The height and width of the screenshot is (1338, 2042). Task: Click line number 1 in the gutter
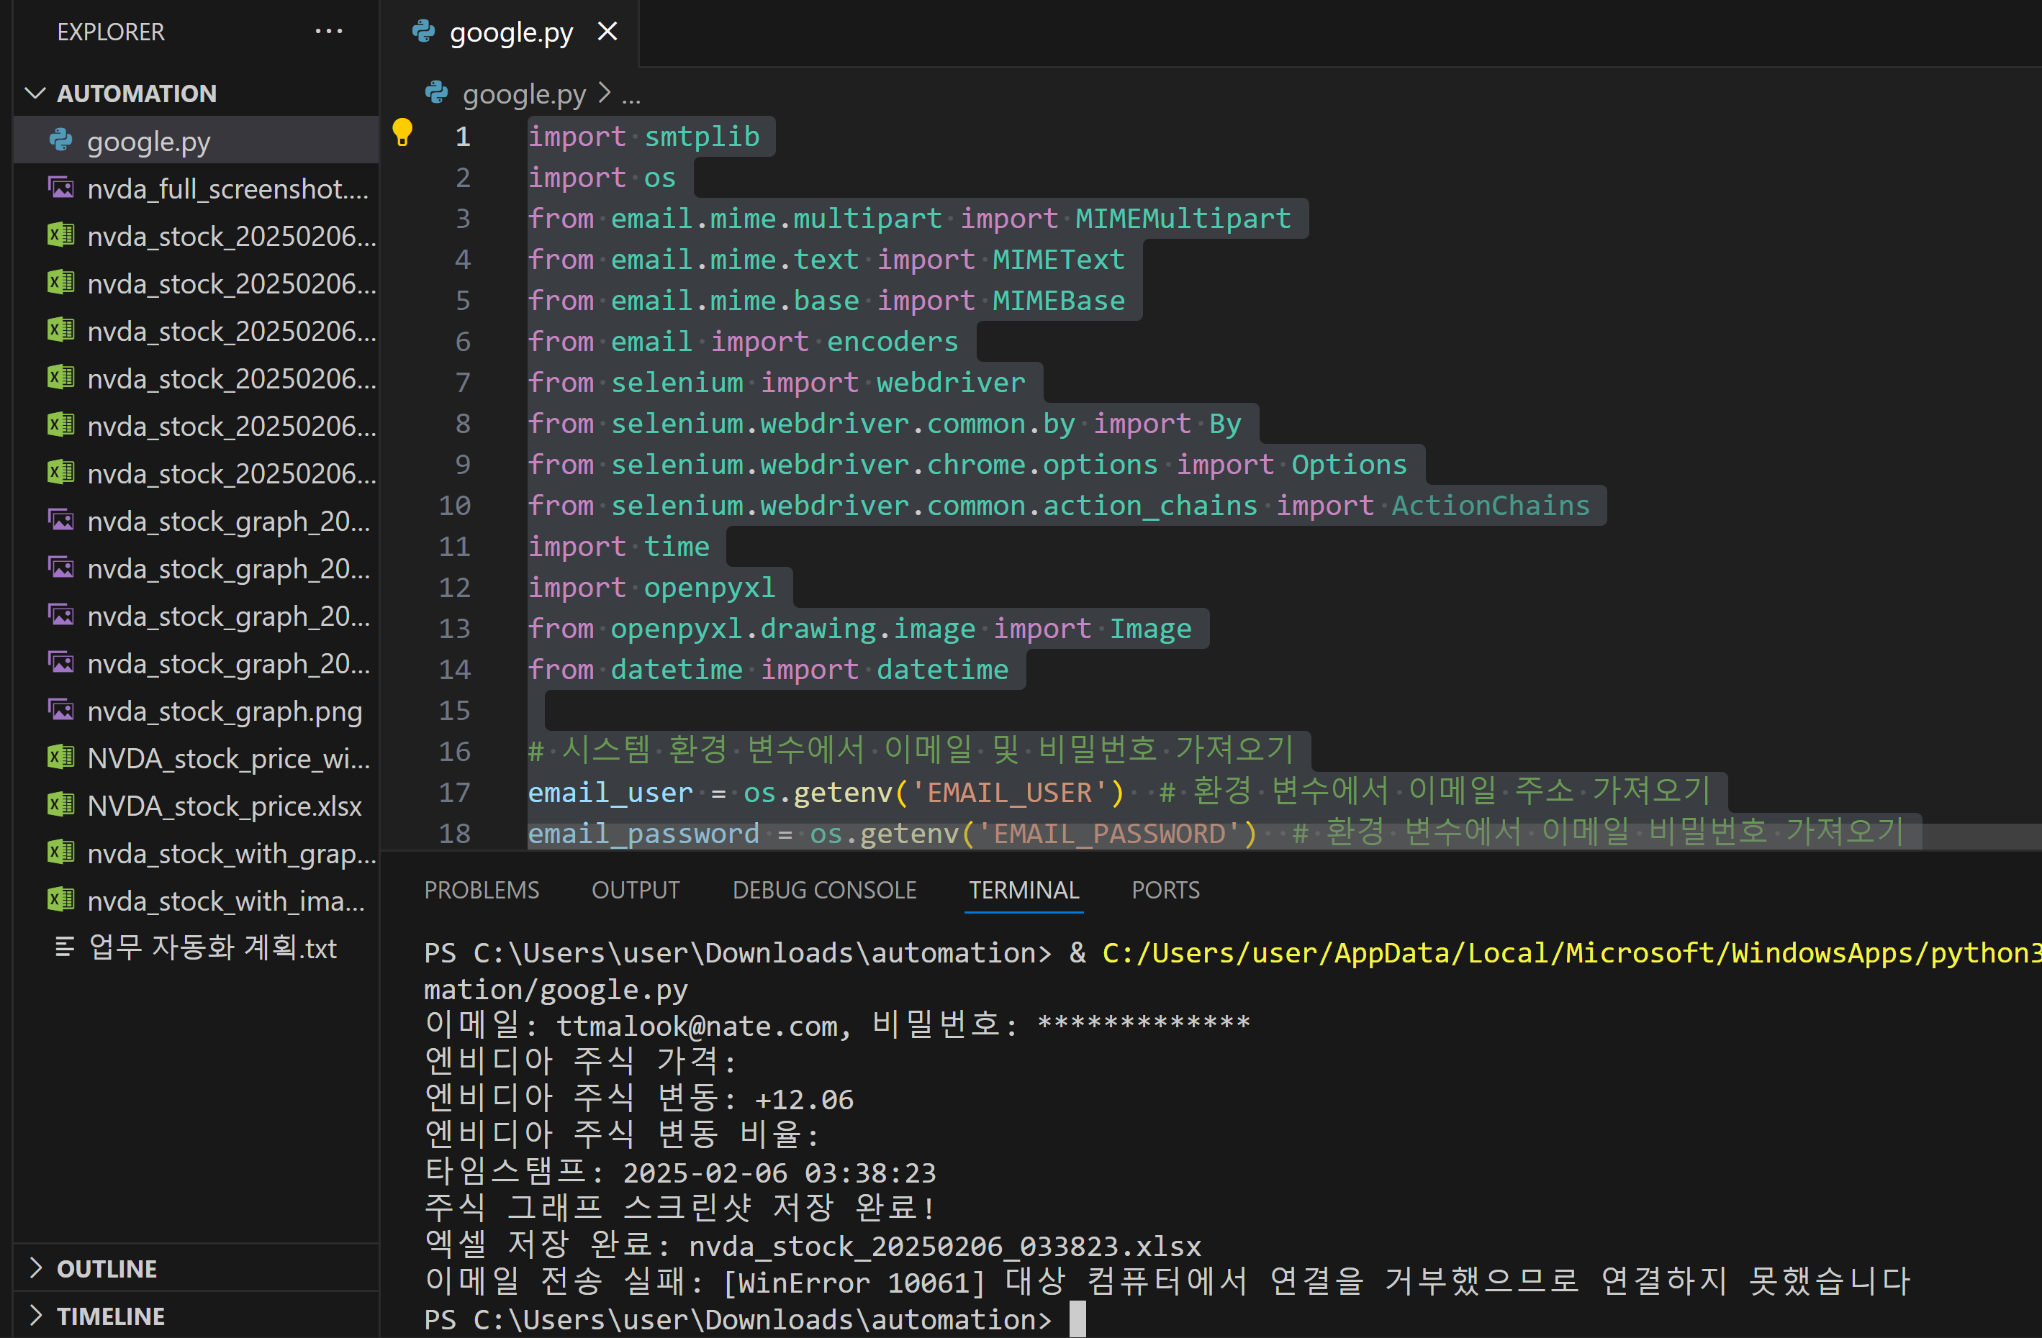point(462,137)
